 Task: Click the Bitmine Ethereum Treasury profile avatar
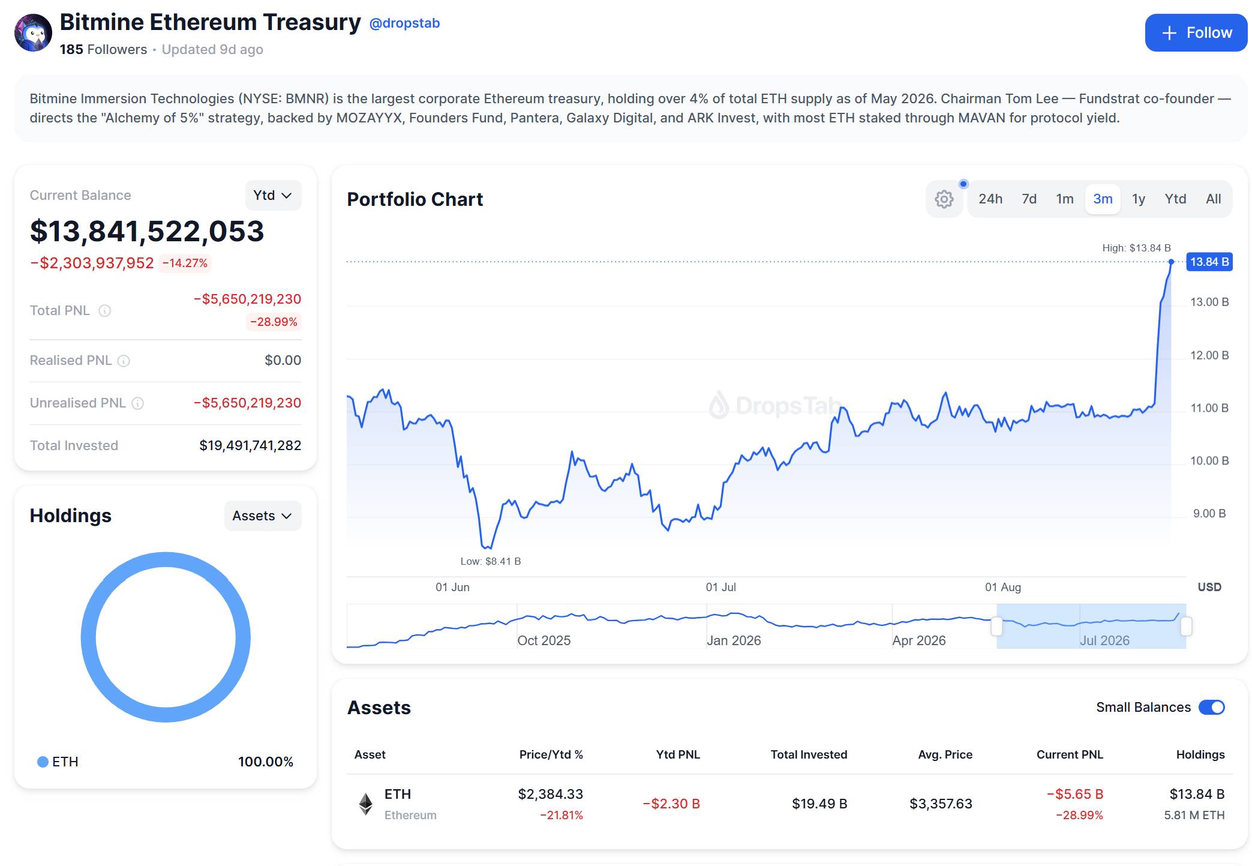33,33
